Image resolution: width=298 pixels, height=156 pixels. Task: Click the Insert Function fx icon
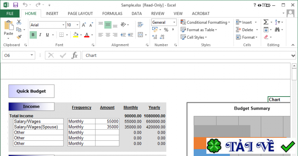pyautogui.click(x=74, y=55)
